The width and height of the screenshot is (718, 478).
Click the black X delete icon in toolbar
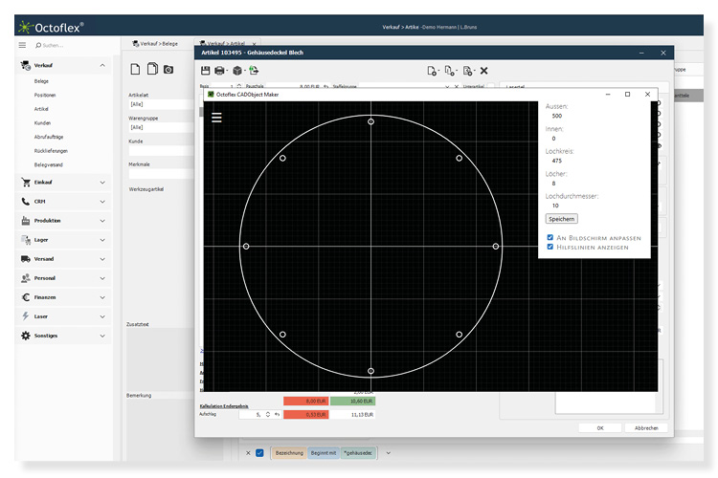click(484, 71)
